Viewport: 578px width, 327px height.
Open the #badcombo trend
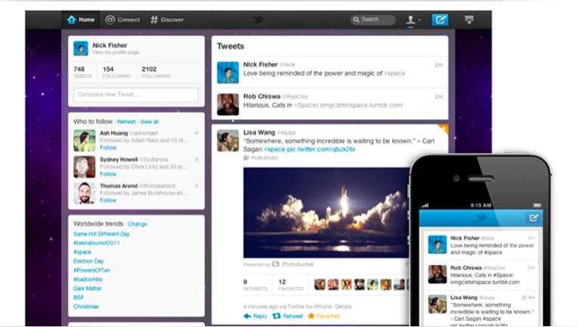pos(88,279)
